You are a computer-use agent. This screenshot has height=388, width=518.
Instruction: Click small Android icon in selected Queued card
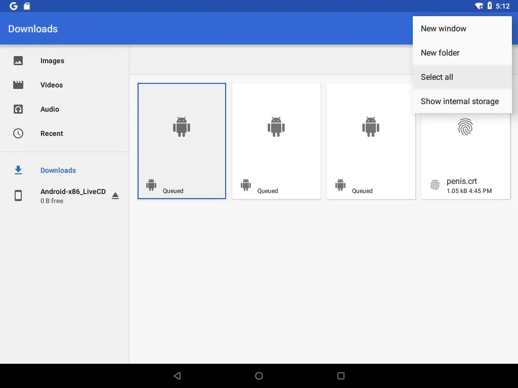click(x=151, y=185)
